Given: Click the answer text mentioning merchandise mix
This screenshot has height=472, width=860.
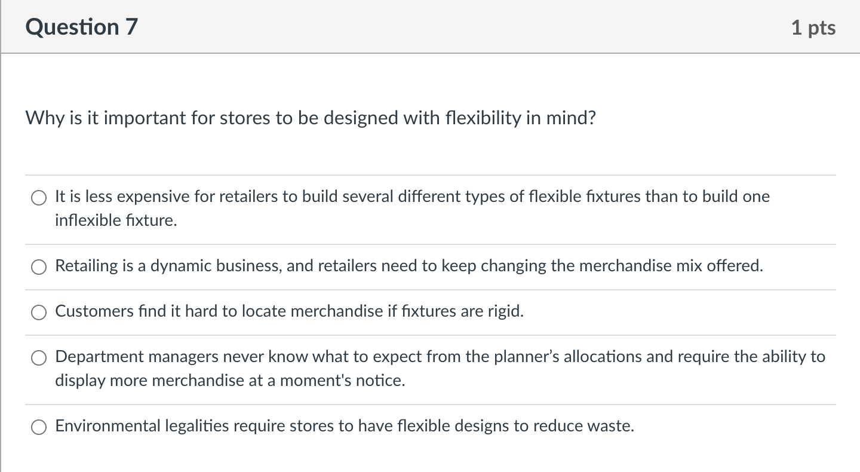Looking at the screenshot, I should coord(408,266).
